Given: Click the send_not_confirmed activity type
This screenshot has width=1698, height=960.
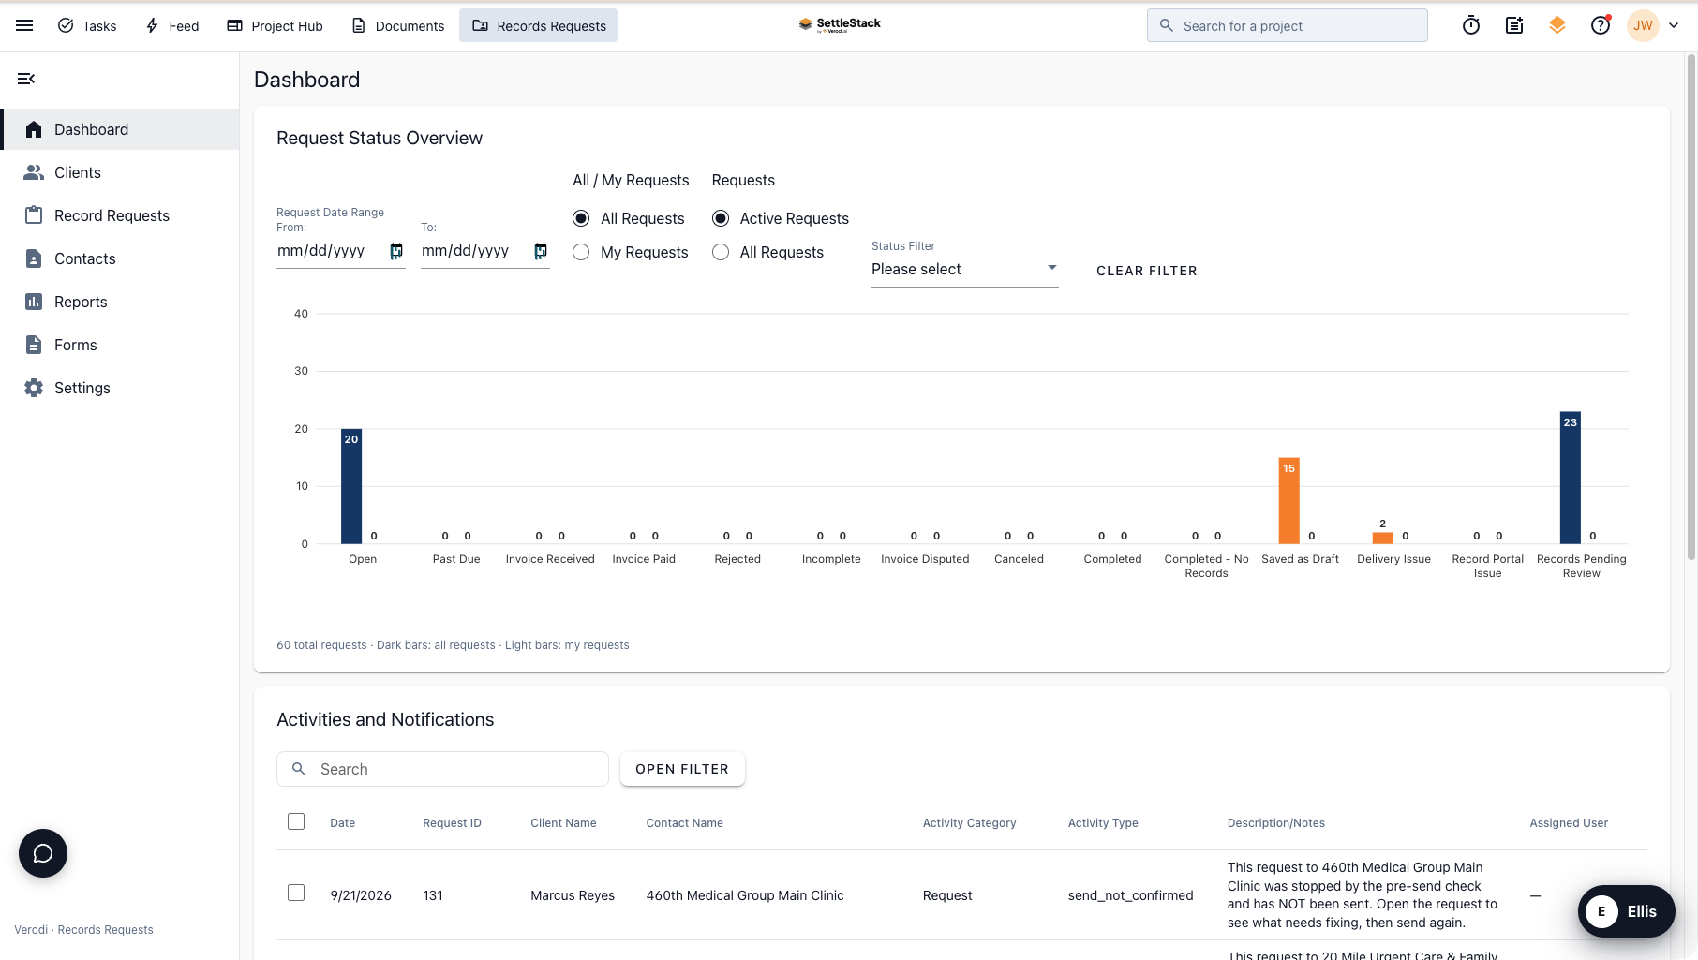Looking at the screenshot, I should tap(1131, 895).
